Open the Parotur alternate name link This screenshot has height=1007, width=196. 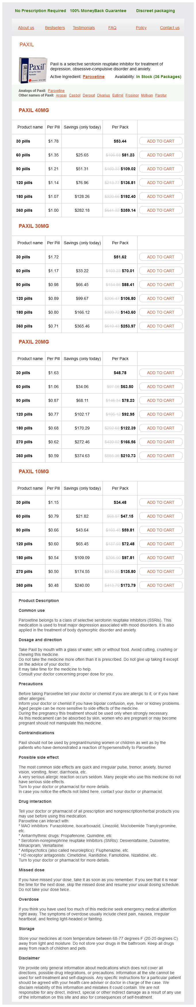(161, 95)
